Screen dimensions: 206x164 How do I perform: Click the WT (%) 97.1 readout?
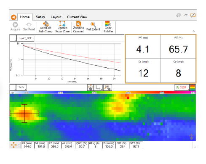click(136, 145)
